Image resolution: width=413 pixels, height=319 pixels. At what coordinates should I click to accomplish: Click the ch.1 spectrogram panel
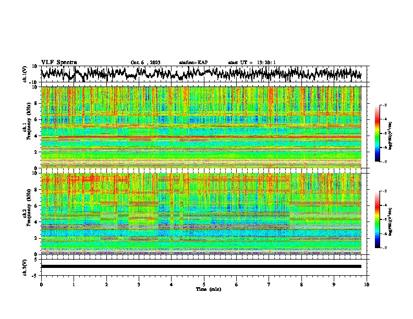201,127
